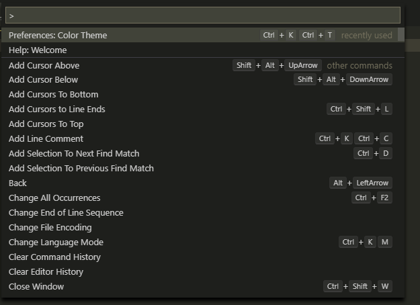Open Change Language Mode command
Image resolution: width=420 pixels, height=305 pixels.
point(203,242)
